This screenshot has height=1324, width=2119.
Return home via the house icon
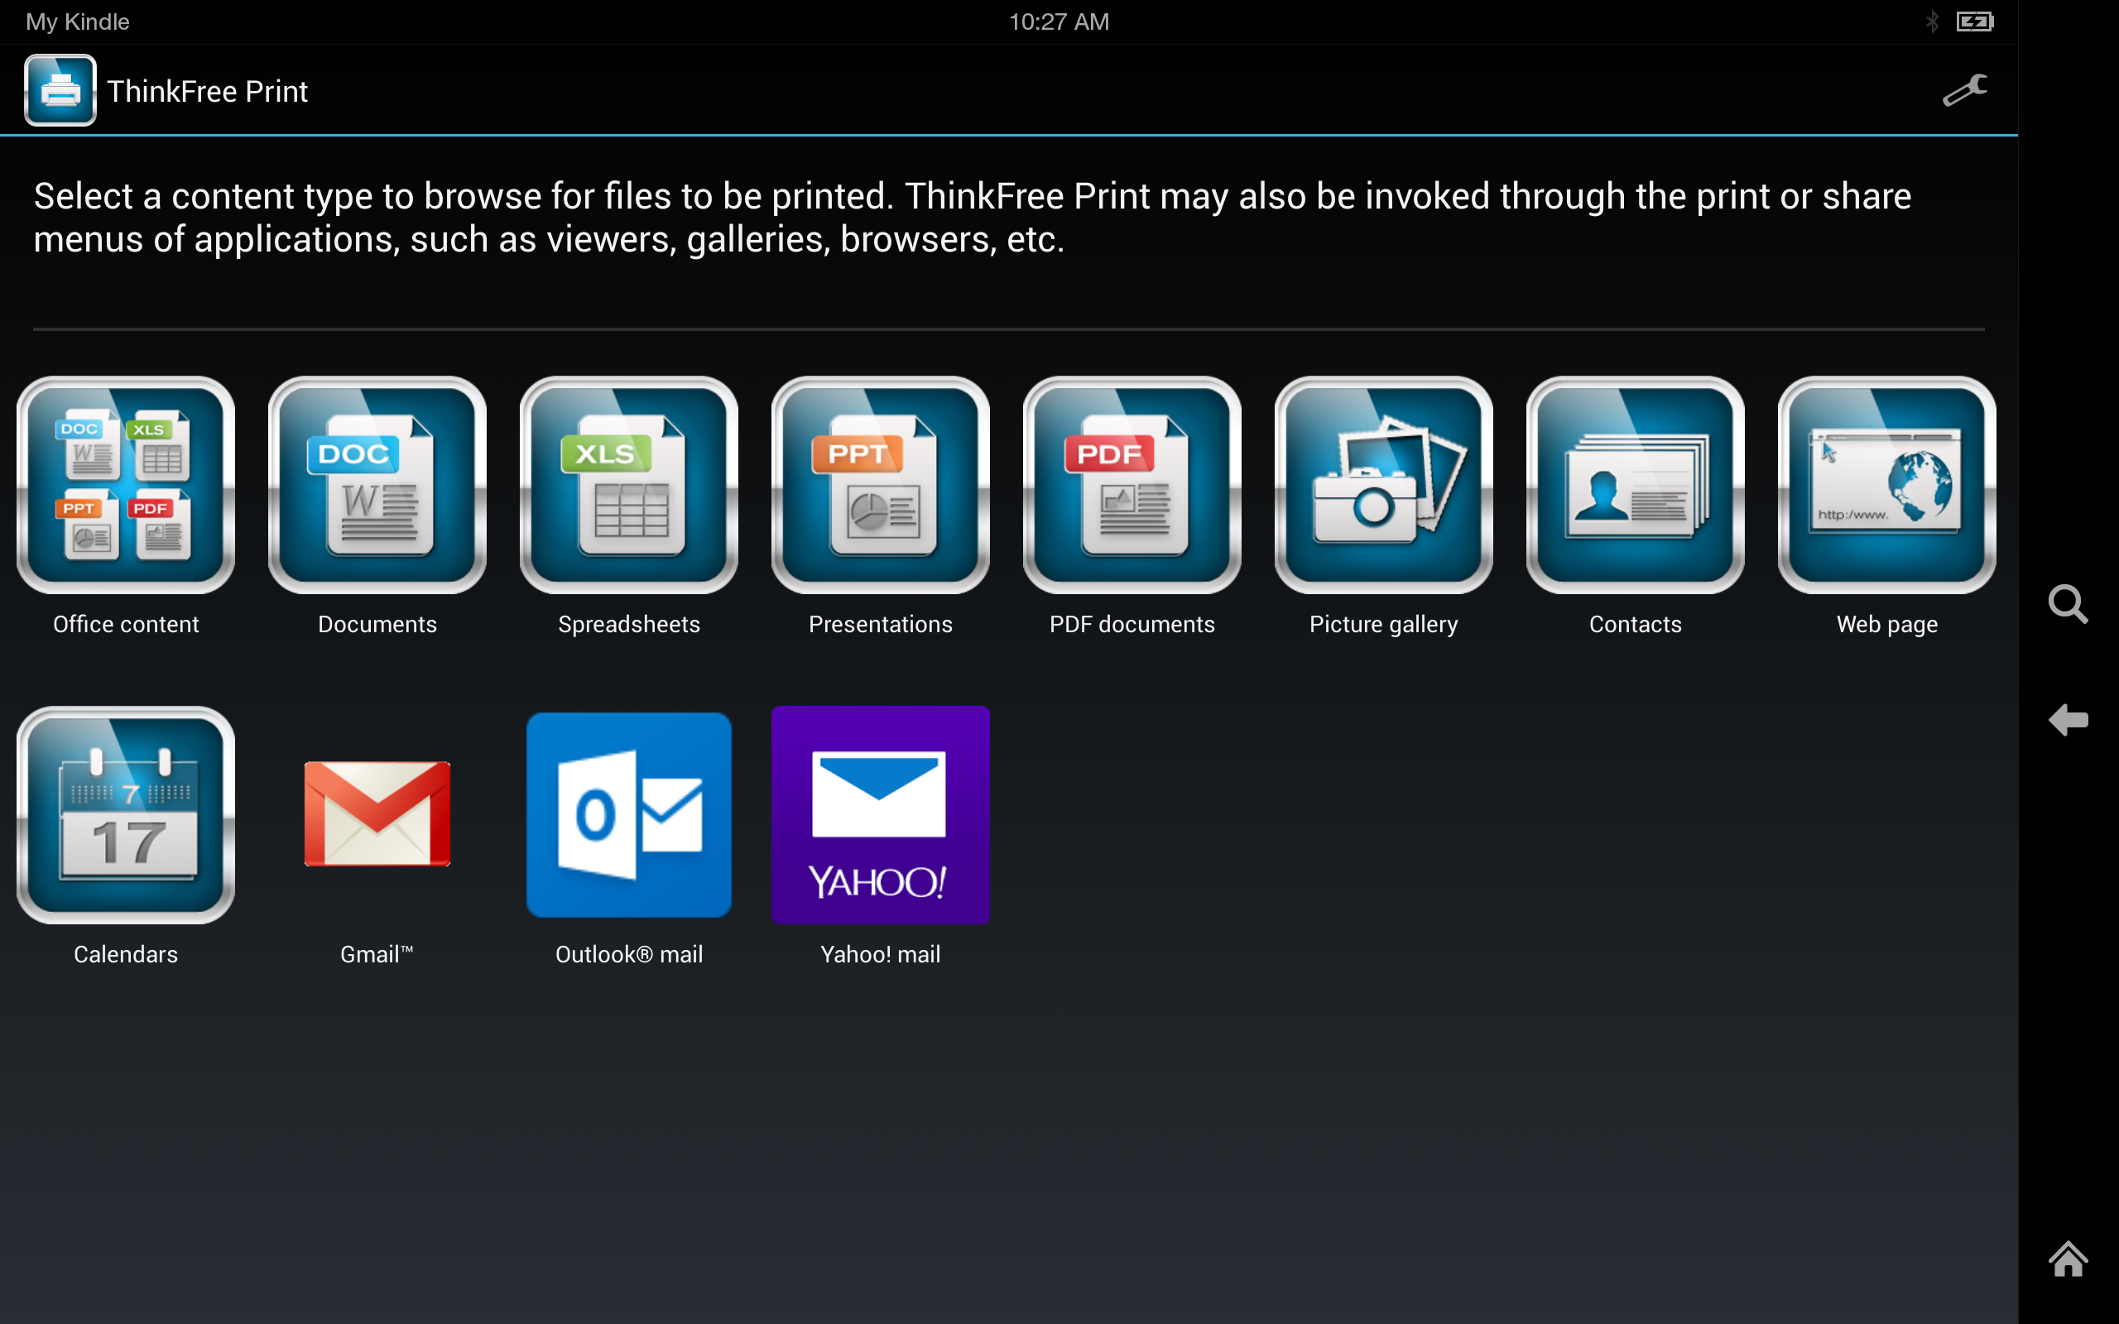[2069, 1259]
